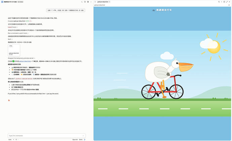Image resolution: width=232 pixels, height=141 pixels.
Task: Expand the 'Created pelican-bike.html' step
Action: [20, 21]
